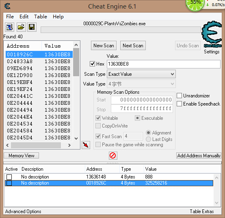The width and height of the screenshot is (225, 218).
Task: Open the green 55% system monitor widget
Action: (x=195, y=5)
